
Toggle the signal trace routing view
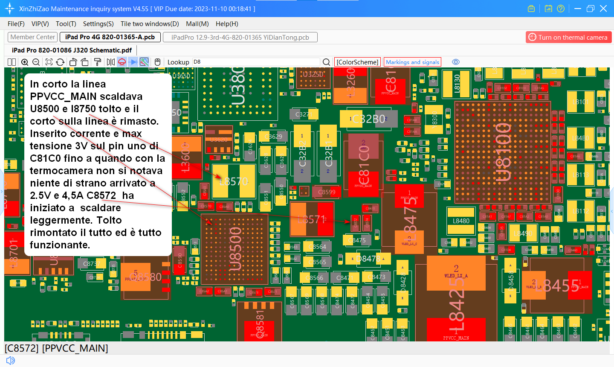(x=144, y=62)
